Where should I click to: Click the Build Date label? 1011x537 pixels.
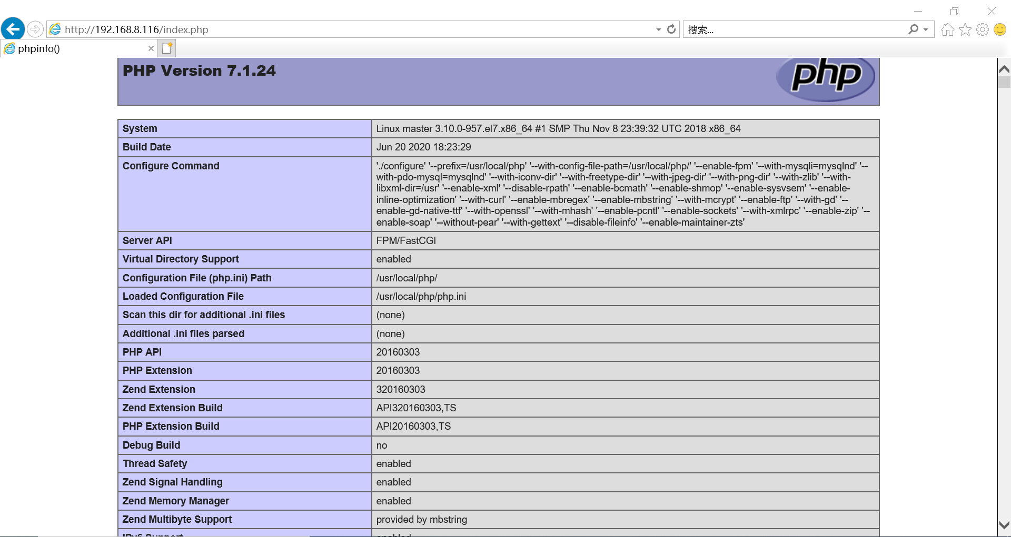click(146, 147)
